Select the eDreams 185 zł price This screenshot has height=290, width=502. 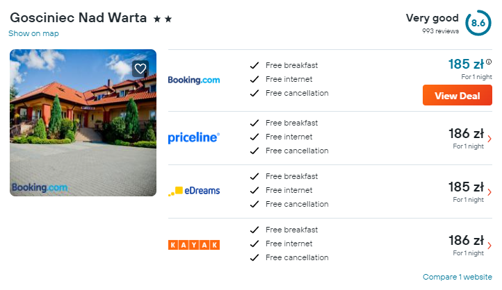[466, 187]
